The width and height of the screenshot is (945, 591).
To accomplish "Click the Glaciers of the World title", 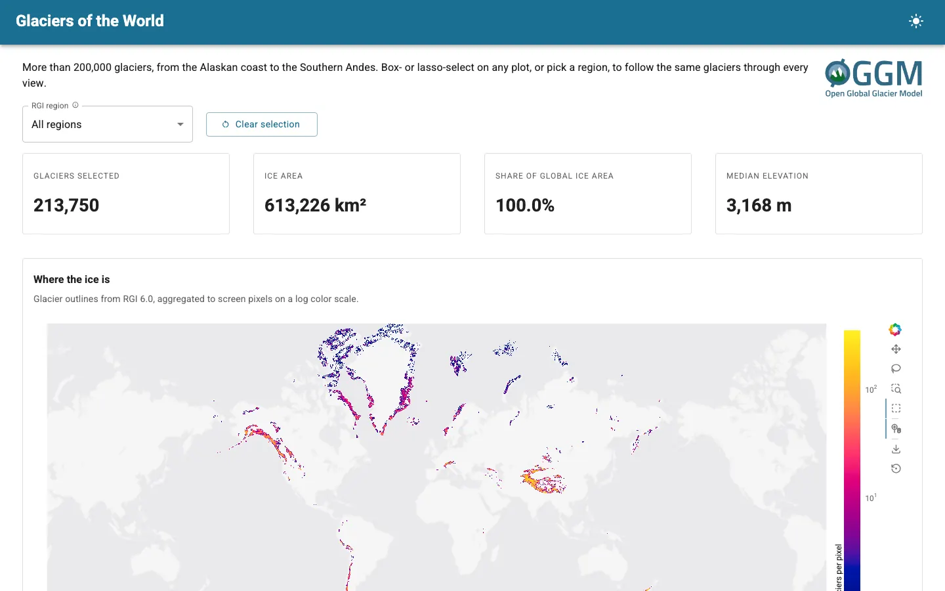I will (x=90, y=21).
